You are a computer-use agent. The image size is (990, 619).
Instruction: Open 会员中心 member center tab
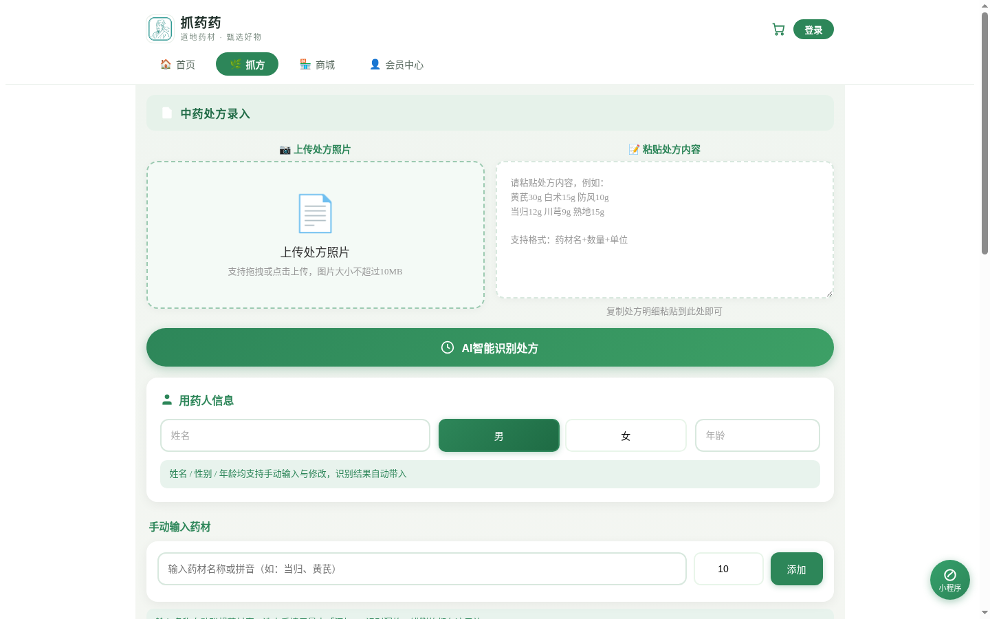click(x=396, y=64)
